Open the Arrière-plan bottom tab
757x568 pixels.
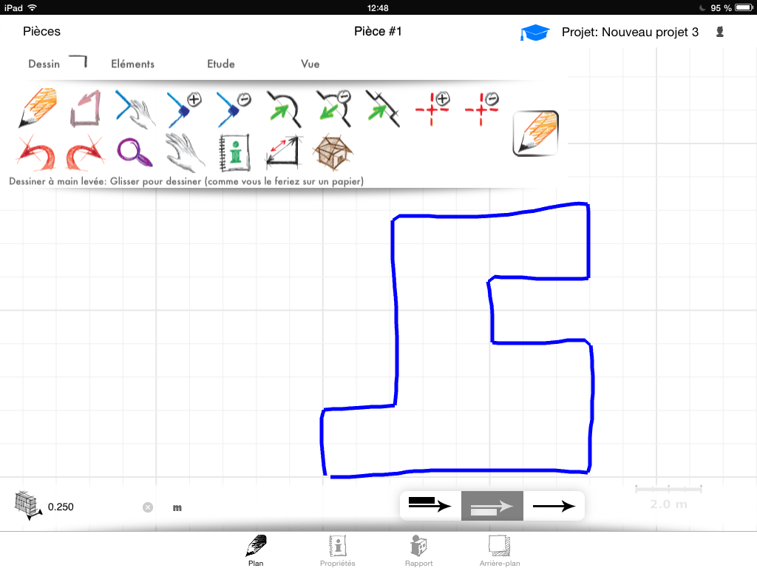(x=500, y=550)
